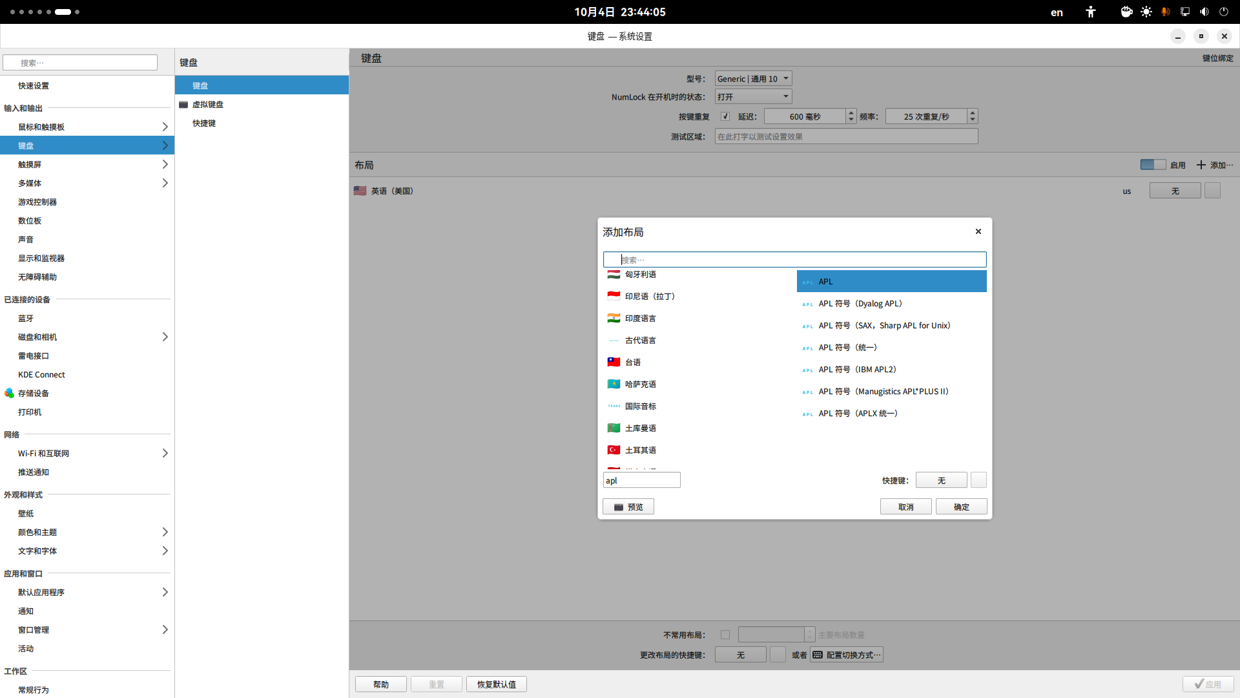
Task: Select the Taiwan flag language entry
Action: click(x=633, y=363)
